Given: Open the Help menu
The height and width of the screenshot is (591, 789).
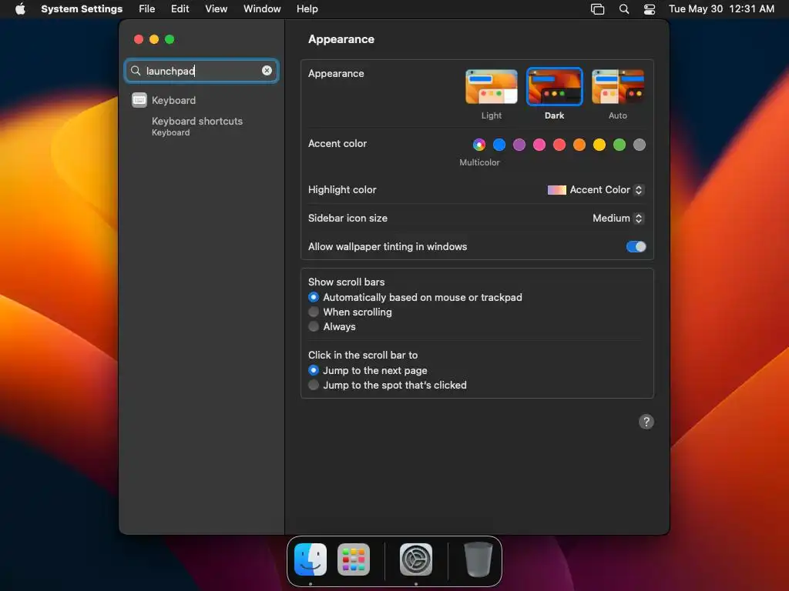Looking at the screenshot, I should click(x=307, y=9).
